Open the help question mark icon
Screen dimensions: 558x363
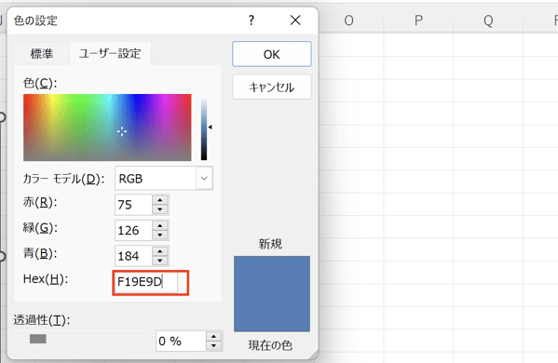coord(252,20)
